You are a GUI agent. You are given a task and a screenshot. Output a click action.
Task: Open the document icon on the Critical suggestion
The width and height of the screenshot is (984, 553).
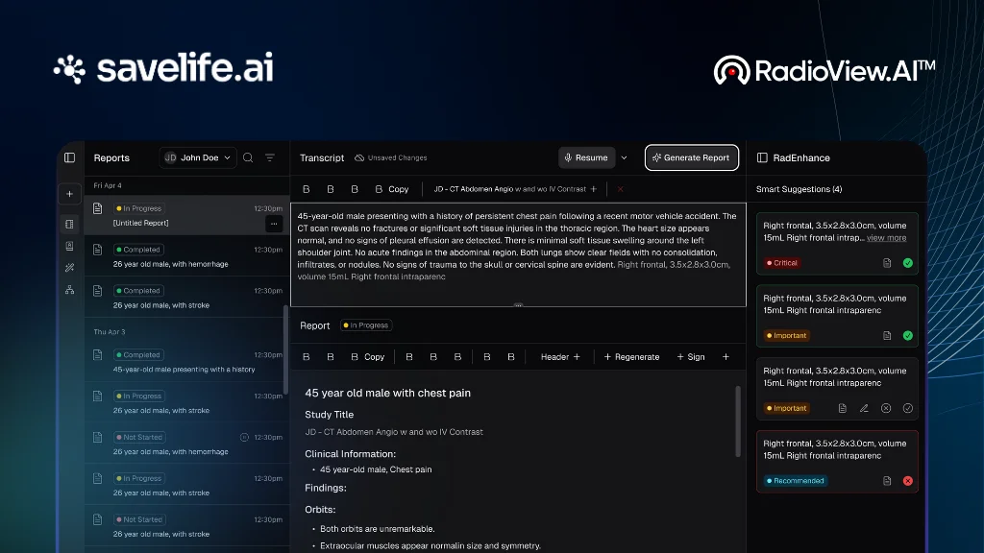click(x=887, y=263)
